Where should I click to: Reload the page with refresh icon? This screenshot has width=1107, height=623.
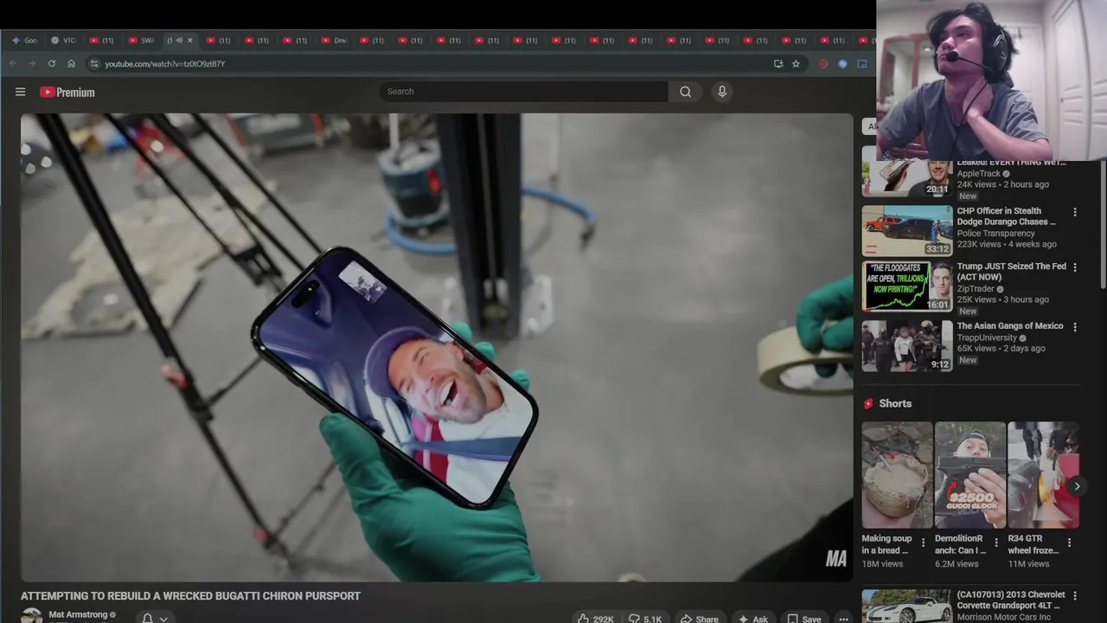52,64
